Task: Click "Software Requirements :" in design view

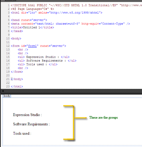Action: coord(31,124)
